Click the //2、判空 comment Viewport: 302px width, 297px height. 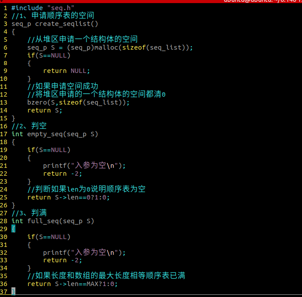pyautogui.click(x=29, y=126)
